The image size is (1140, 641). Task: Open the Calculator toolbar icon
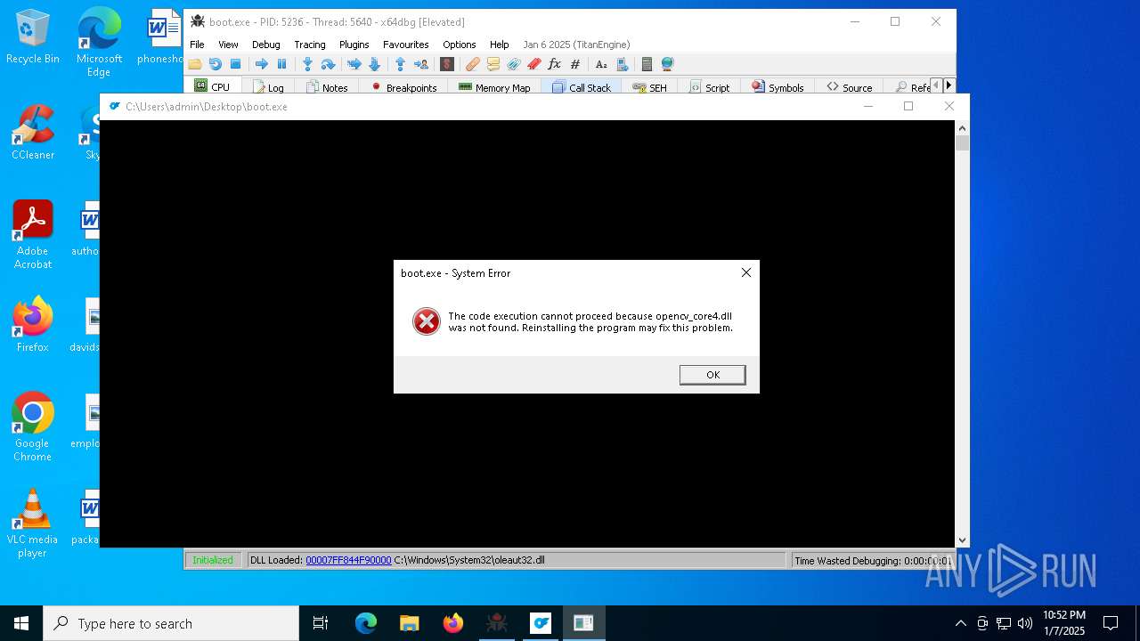pos(647,64)
